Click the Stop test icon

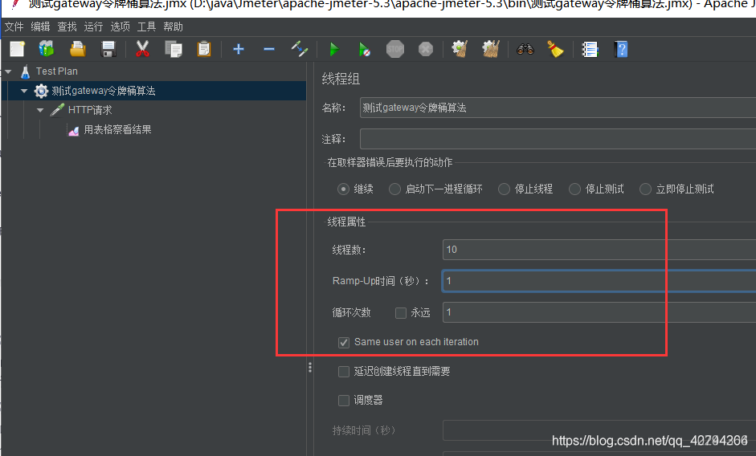click(x=395, y=49)
